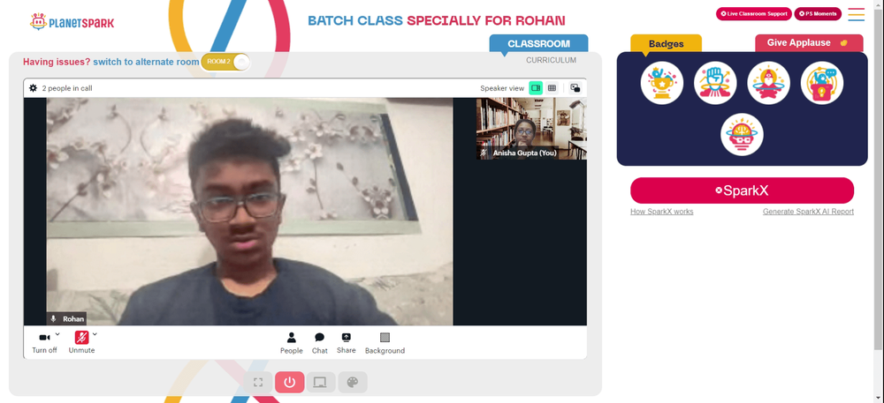
Task: Open the Chat panel
Action: [320, 343]
